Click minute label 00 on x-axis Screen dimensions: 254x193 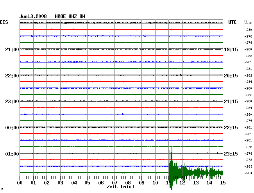20,182
